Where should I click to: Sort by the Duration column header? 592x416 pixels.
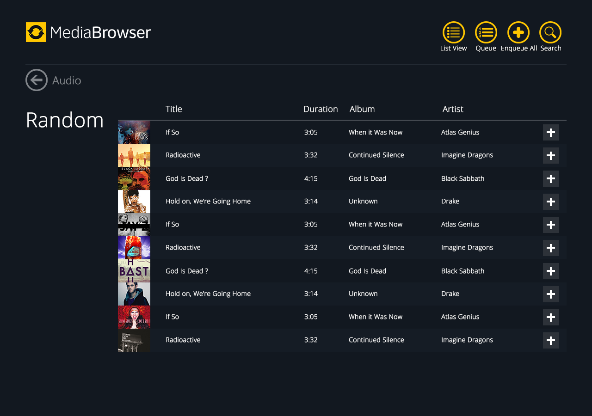(x=321, y=109)
